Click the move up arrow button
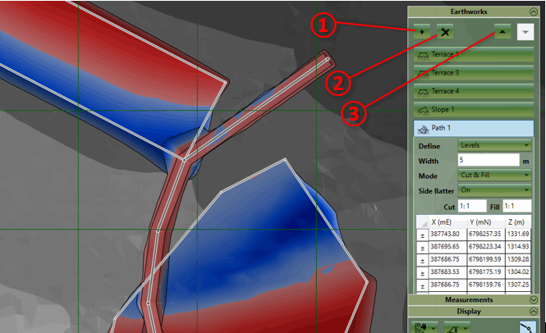The image size is (546, 333). tap(501, 30)
